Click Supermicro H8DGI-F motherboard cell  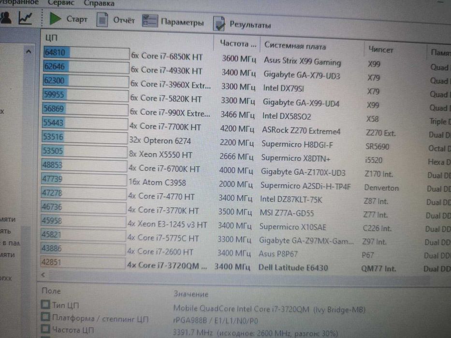(297, 144)
